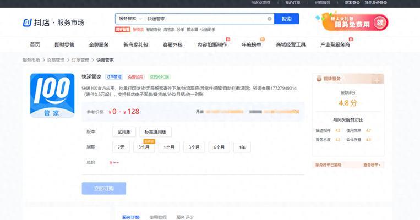The image size is (420, 220).
Task: Click the 快递100 管家 app logo
Action: [x=52, y=96]
